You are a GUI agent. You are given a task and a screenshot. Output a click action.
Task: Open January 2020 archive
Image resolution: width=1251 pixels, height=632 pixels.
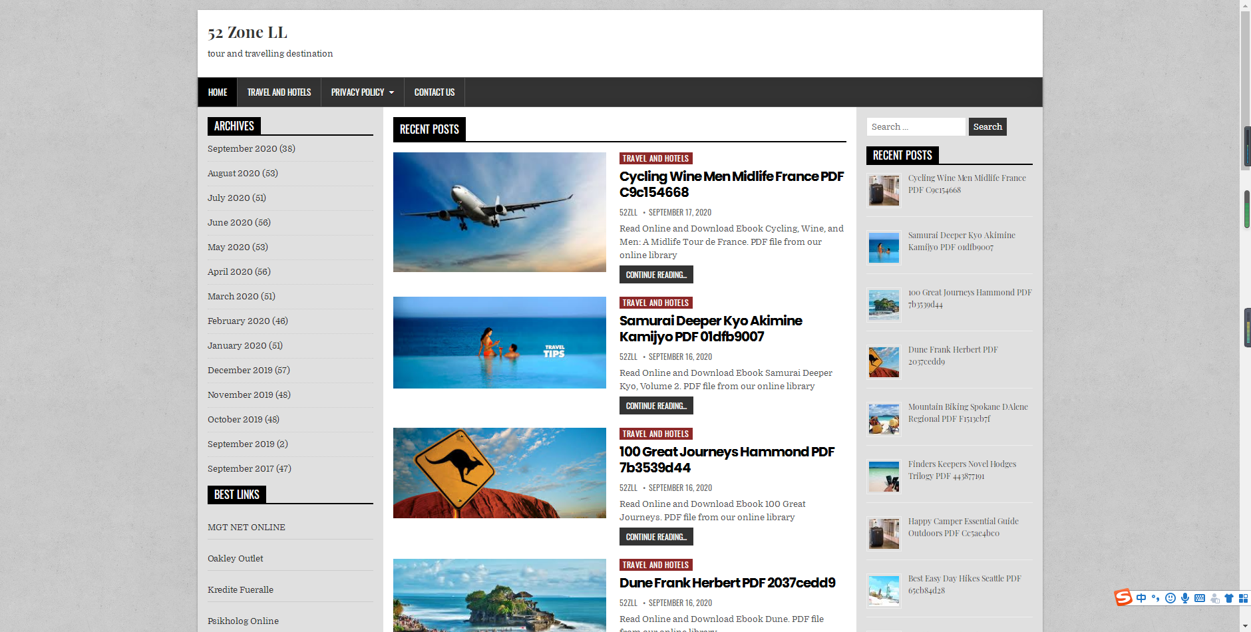click(x=237, y=345)
